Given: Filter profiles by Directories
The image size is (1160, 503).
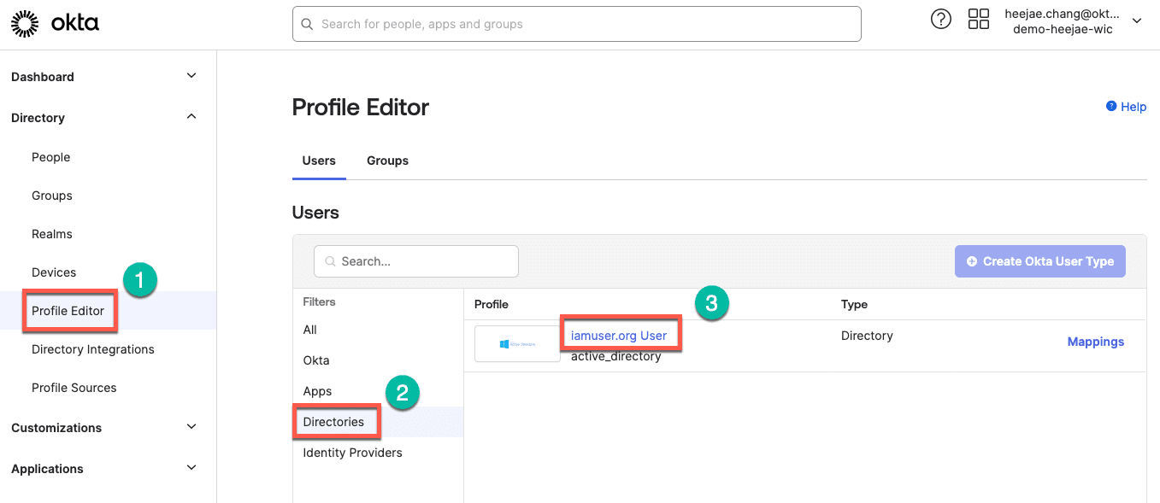Looking at the screenshot, I should [x=333, y=422].
